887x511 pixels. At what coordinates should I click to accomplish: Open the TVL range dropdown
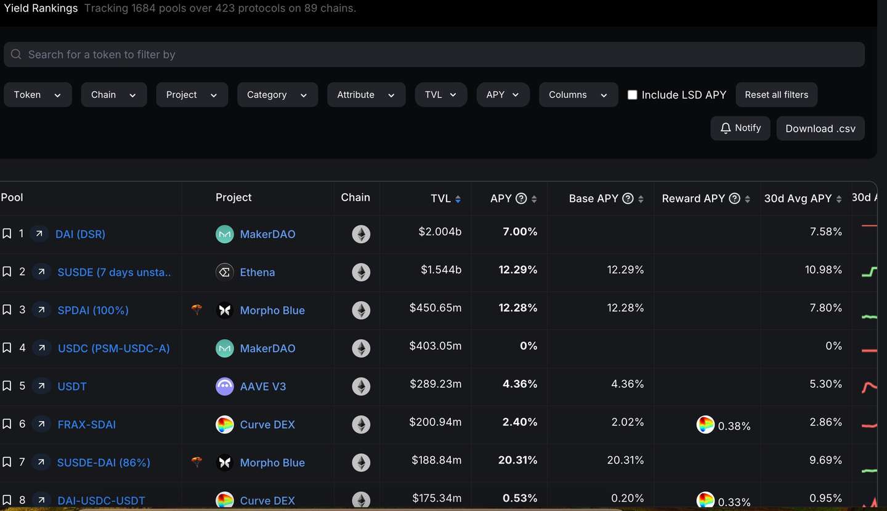[x=441, y=95]
